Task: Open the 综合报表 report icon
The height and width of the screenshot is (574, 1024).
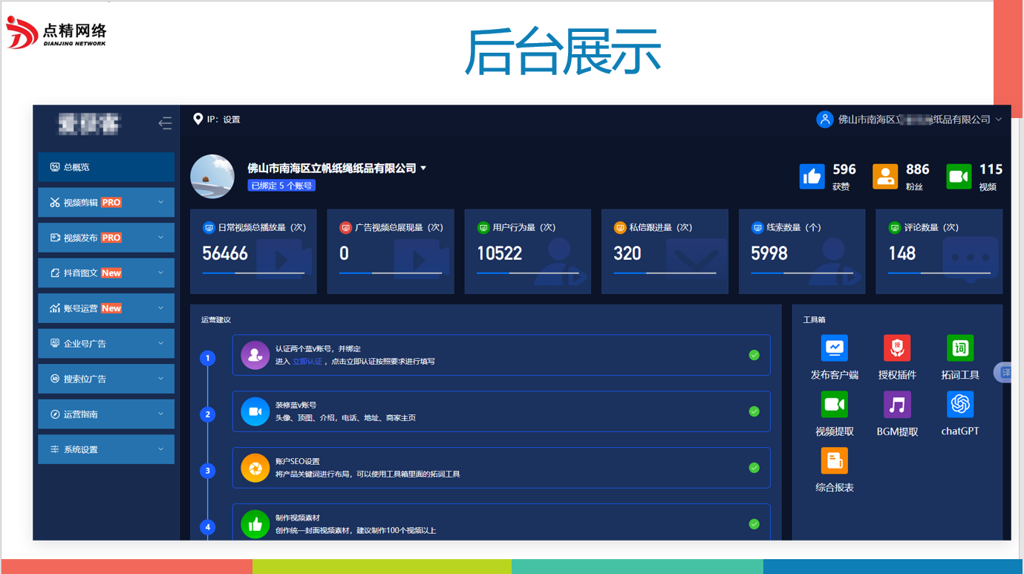Action: click(x=834, y=461)
